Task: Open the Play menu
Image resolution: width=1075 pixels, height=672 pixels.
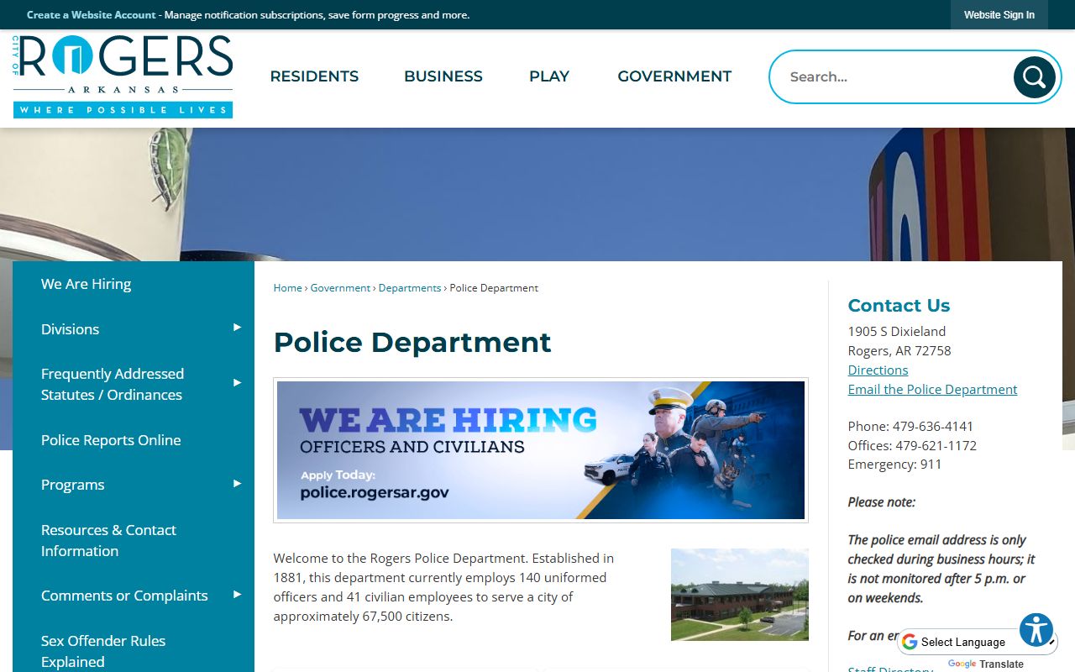Action: [x=549, y=76]
